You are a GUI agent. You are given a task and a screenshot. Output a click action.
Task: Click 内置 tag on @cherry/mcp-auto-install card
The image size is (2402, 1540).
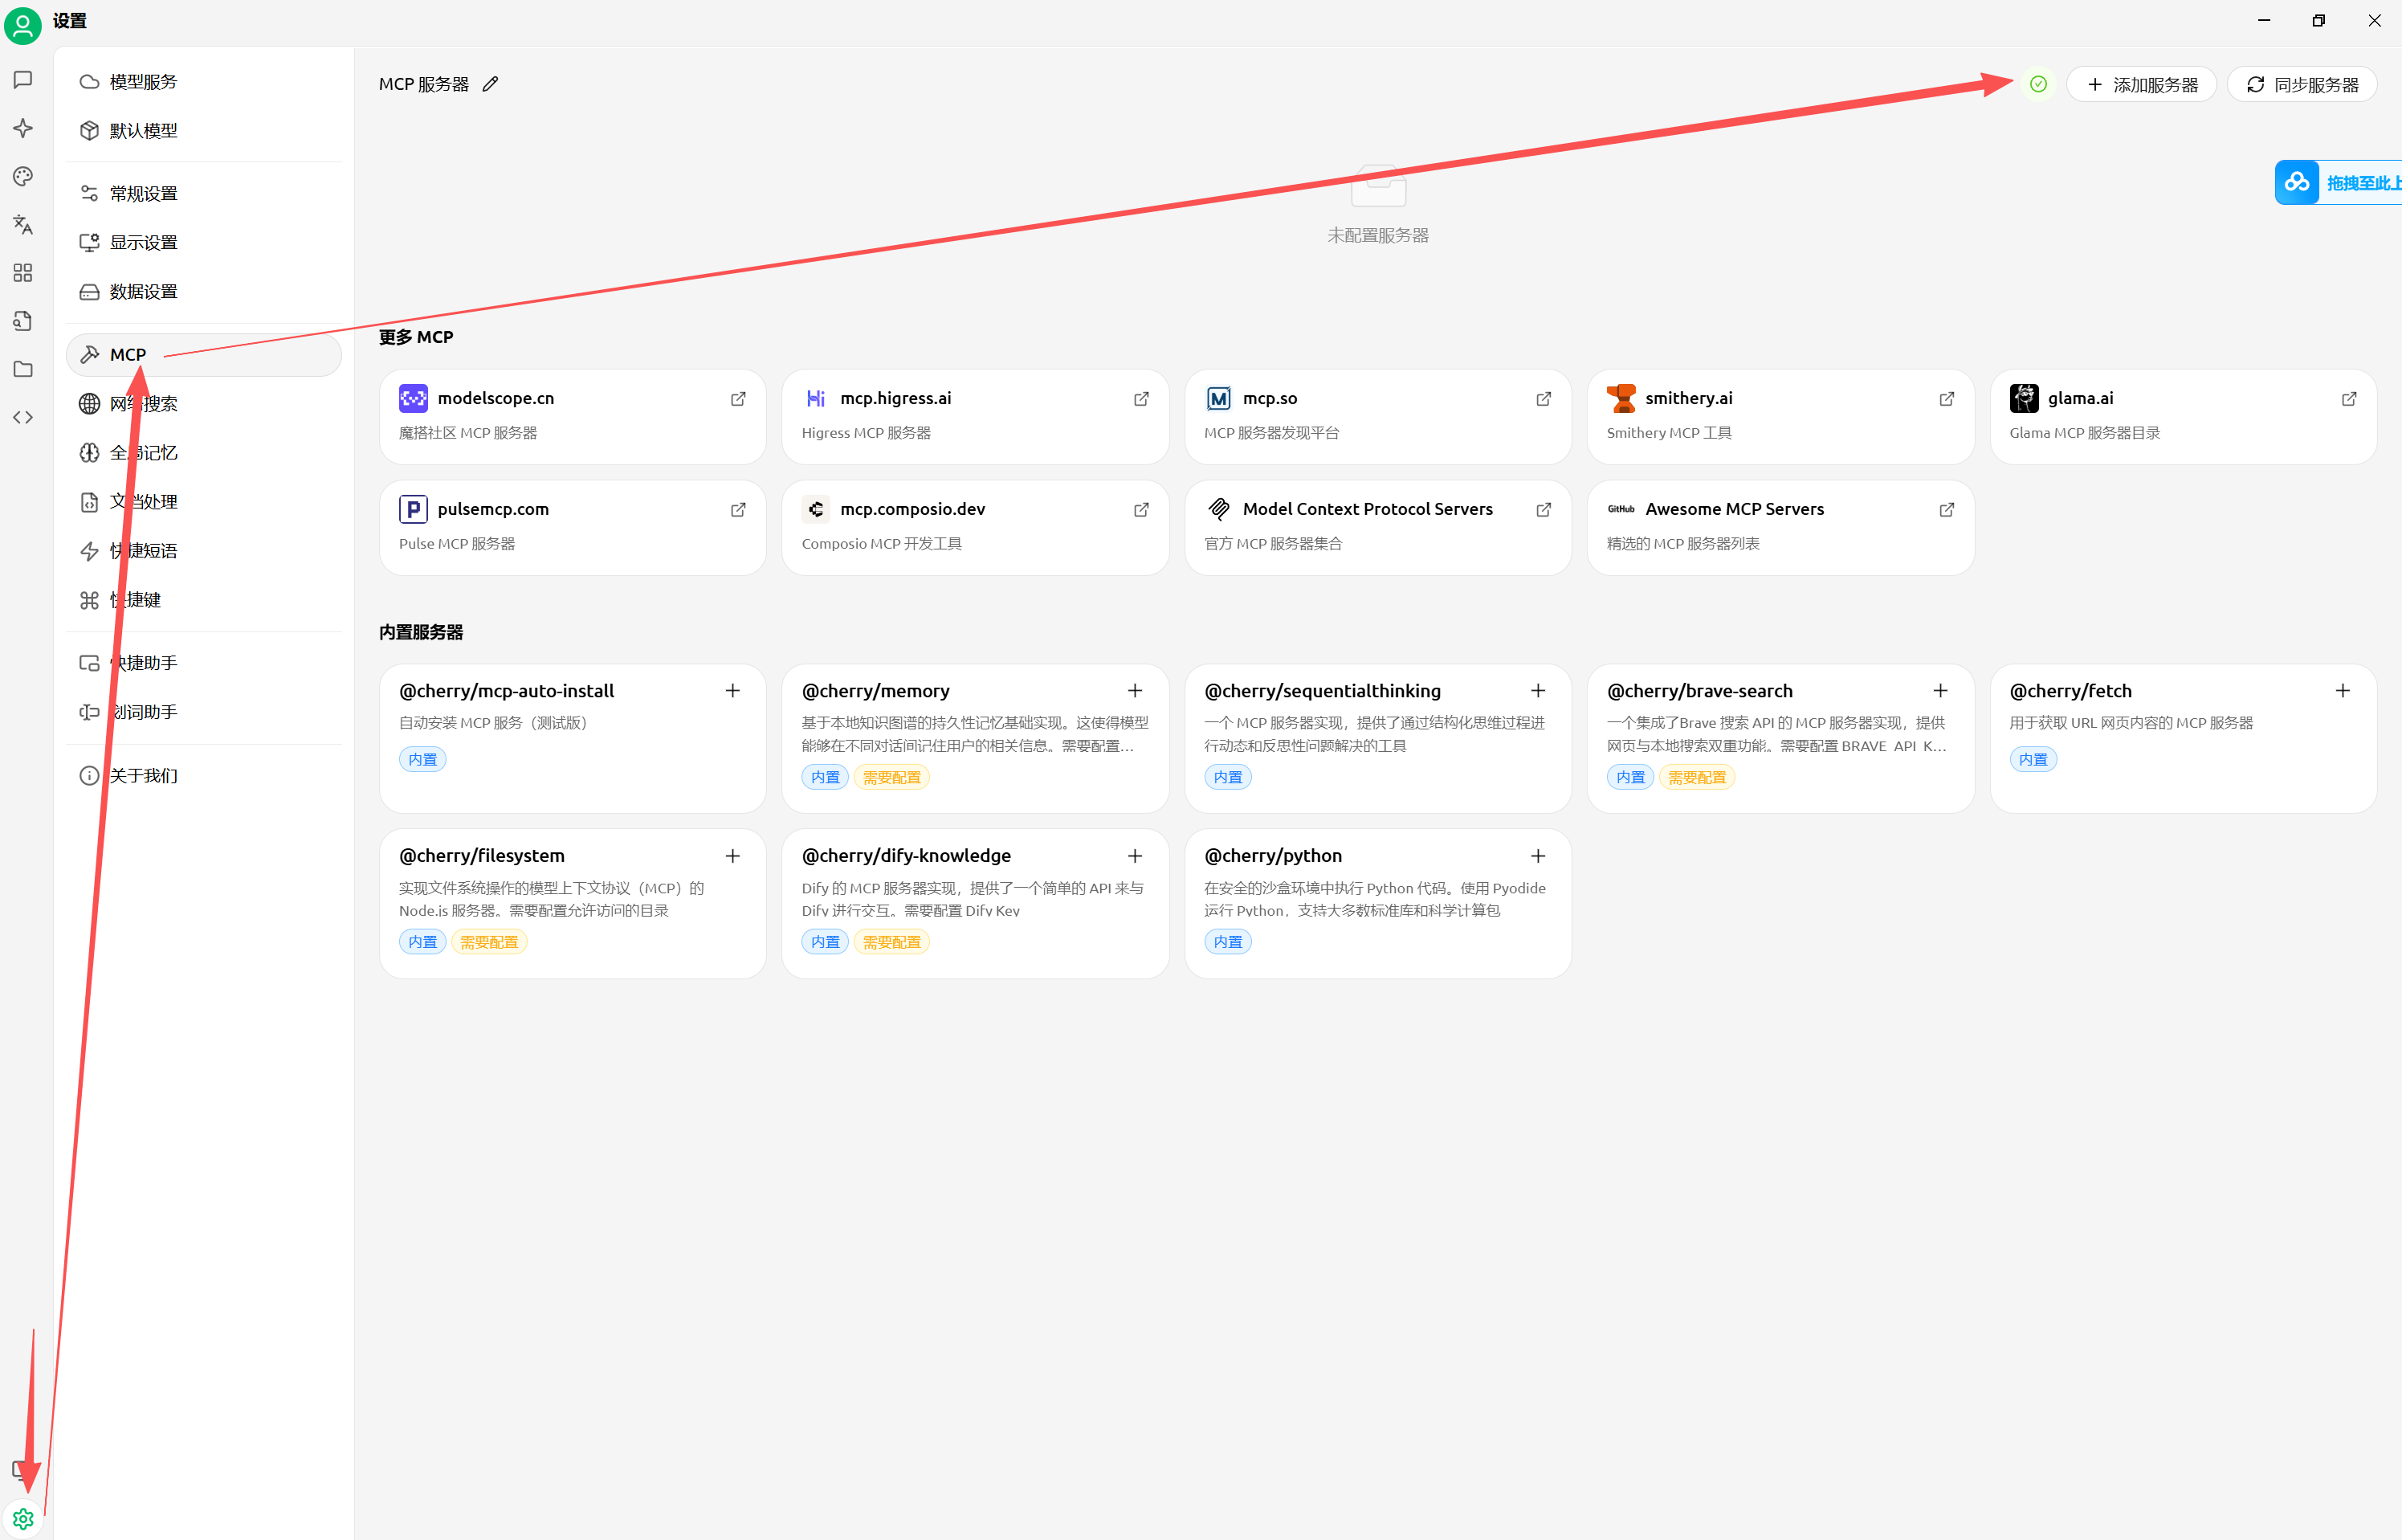click(423, 759)
